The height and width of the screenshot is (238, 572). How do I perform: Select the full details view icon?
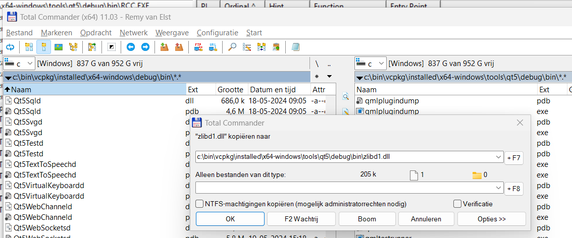point(44,47)
